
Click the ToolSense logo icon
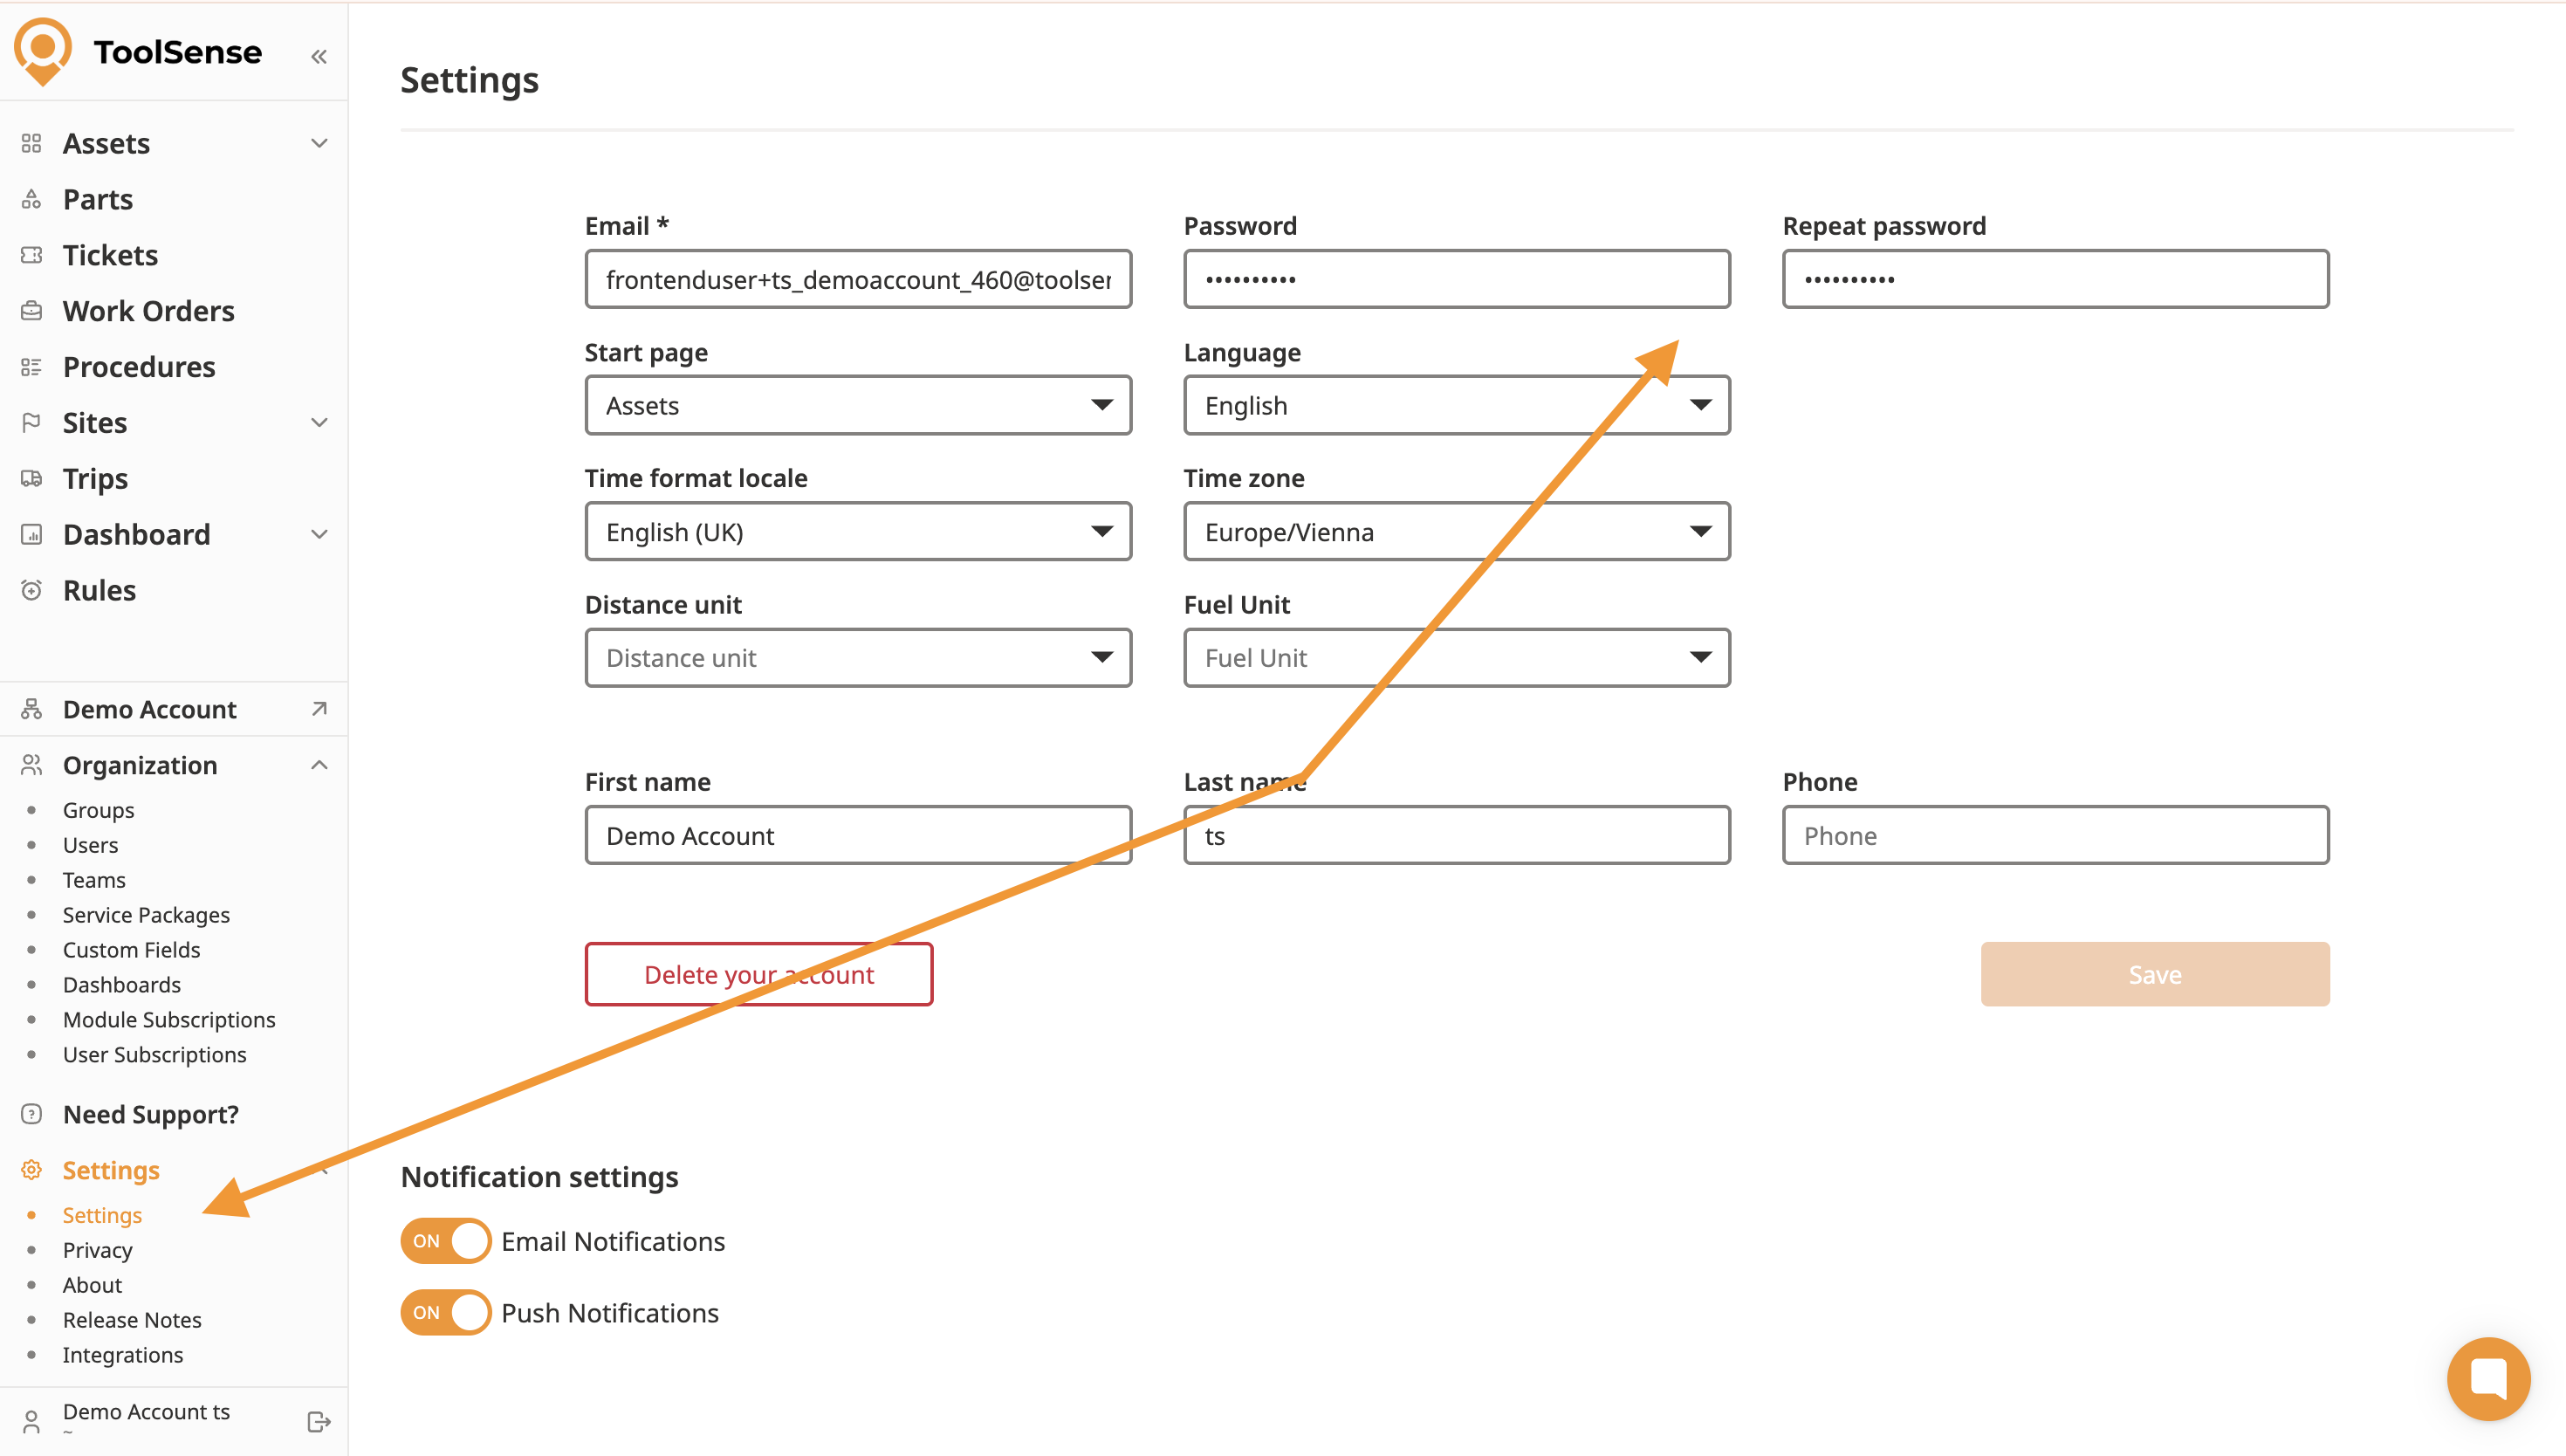pos(43,51)
